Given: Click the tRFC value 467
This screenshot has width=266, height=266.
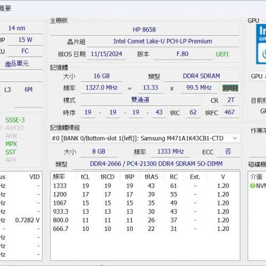Looking at the screenshot, I should coord(229,112).
